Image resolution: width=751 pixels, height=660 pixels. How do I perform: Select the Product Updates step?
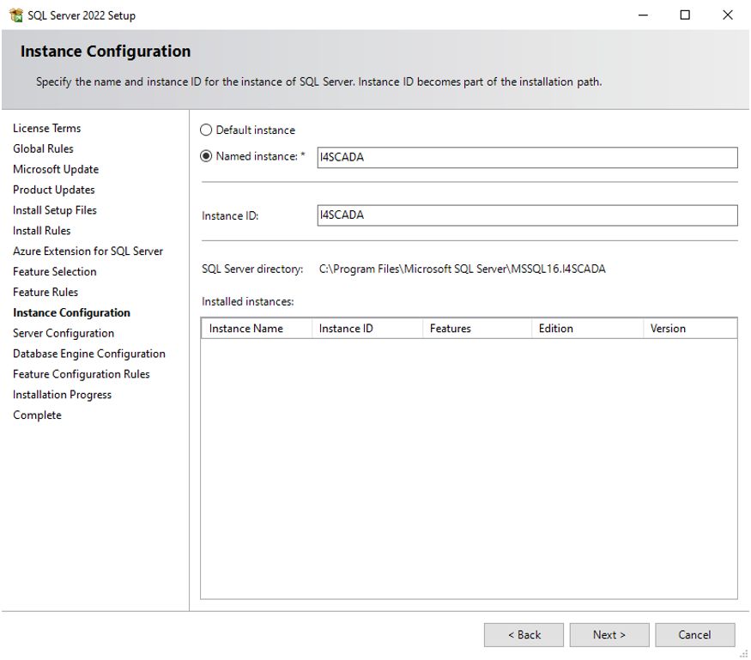tap(52, 189)
